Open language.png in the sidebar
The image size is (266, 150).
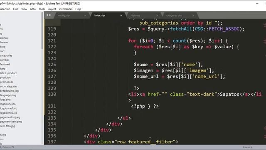tap(8, 95)
